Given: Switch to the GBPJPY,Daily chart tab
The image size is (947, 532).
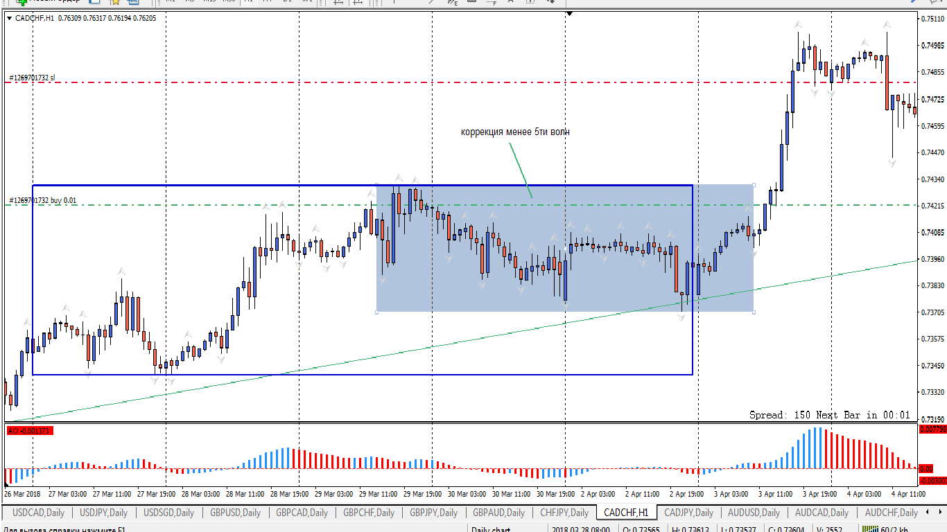Looking at the screenshot, I should pyautogui.click(x=434, y=513).
